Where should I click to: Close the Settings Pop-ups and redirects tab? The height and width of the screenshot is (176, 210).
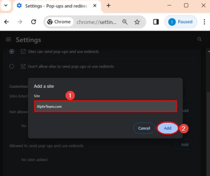pyautogui.click(x=95, y=5)
